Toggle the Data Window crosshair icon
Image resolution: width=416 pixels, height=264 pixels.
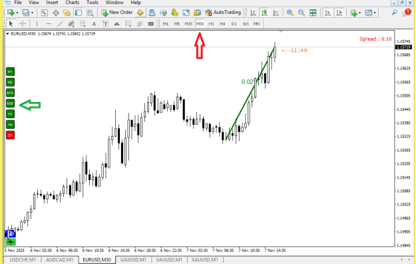(56, 13)
